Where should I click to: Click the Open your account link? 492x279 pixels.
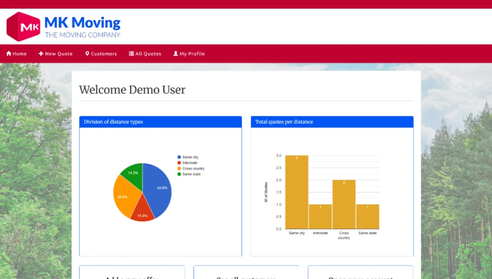coord(360,277)
